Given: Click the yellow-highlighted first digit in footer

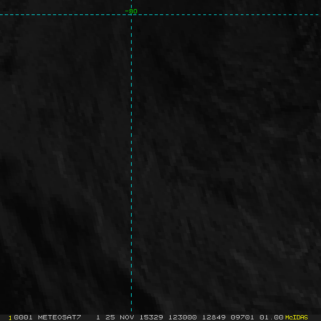Looking at the screenshot, I should tap(10, 317).
